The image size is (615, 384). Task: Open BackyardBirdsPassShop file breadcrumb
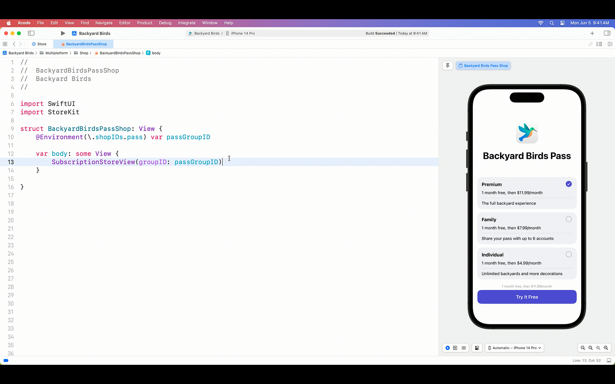(118, 53)
